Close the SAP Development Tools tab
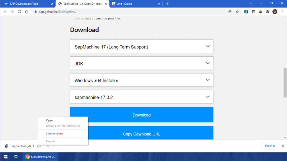 click(x=52, y=4)
